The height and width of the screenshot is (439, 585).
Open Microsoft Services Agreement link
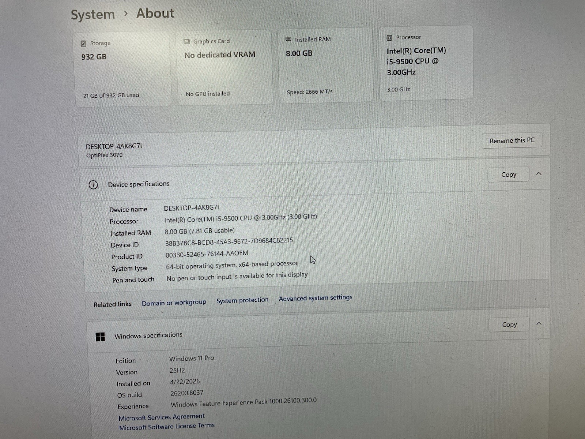[162, 417]
